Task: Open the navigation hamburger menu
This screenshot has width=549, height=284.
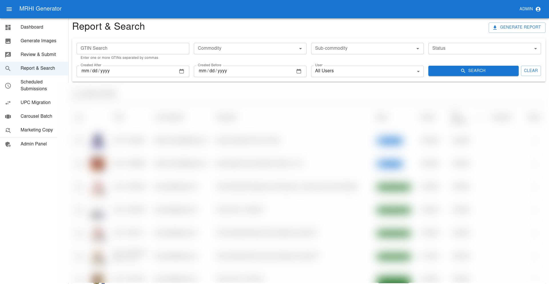Action: pyautogui.click(x=9, y=9)
